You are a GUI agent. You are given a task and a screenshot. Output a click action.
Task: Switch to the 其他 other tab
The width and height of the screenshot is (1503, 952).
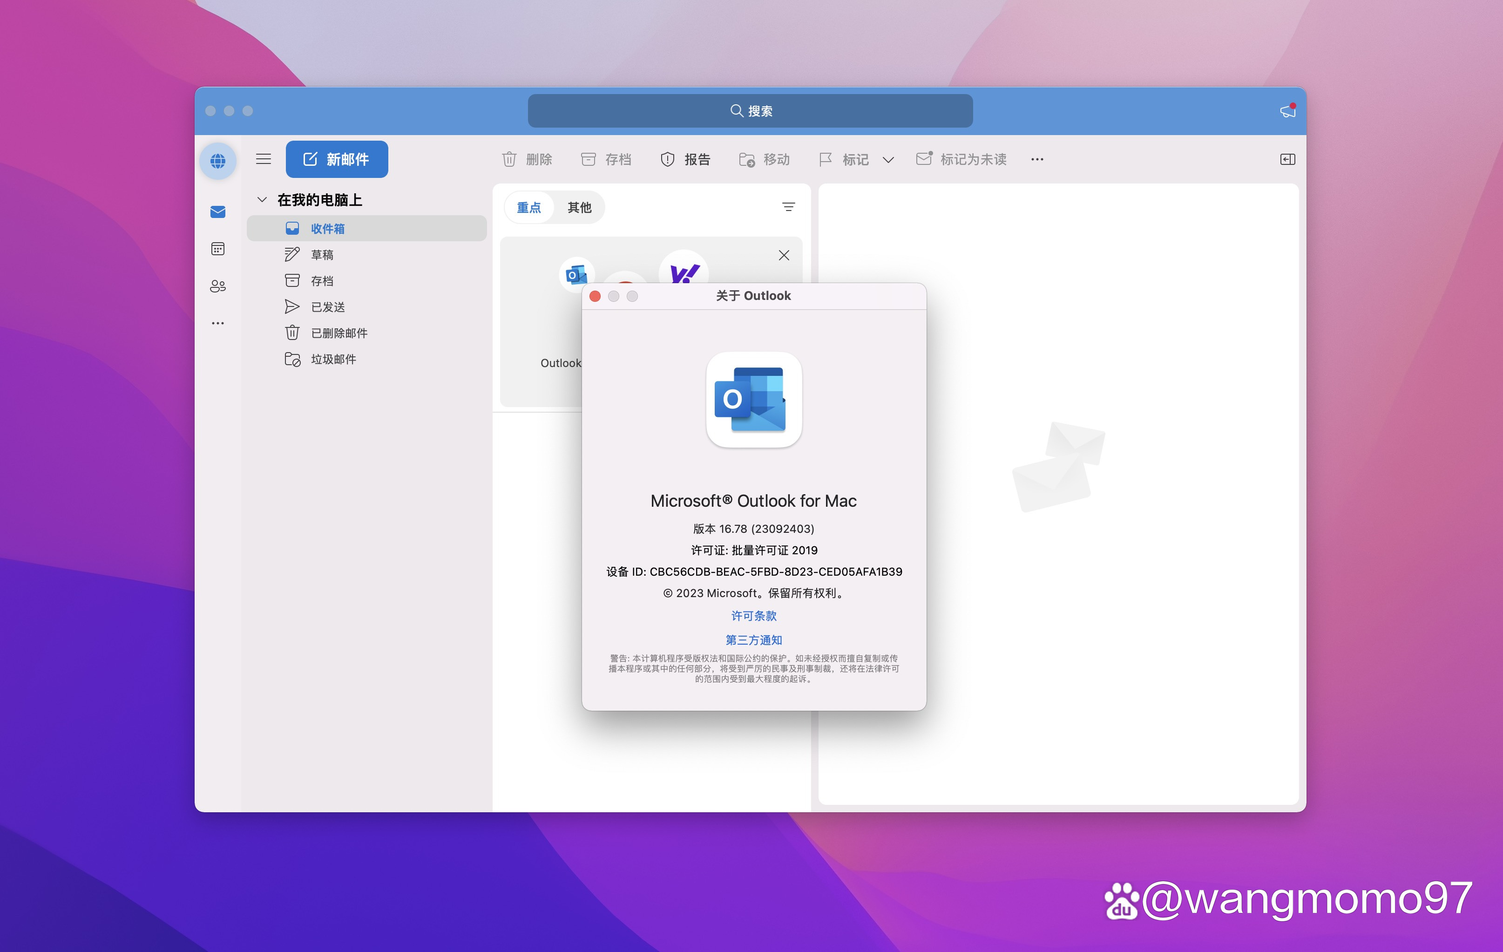(x=579, y=207)
